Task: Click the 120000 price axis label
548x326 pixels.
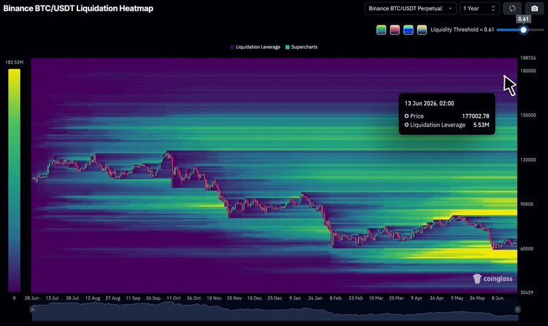Action: [528, 159]
